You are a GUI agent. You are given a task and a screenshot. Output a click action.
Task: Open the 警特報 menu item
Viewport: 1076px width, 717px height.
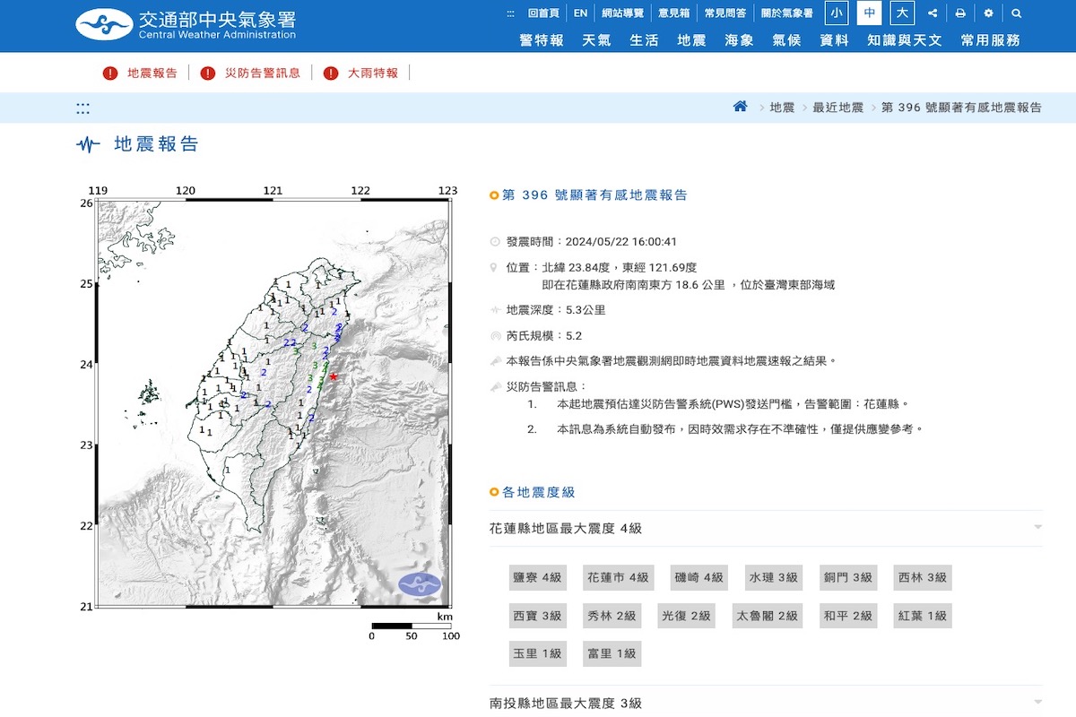tap(542, 40)
